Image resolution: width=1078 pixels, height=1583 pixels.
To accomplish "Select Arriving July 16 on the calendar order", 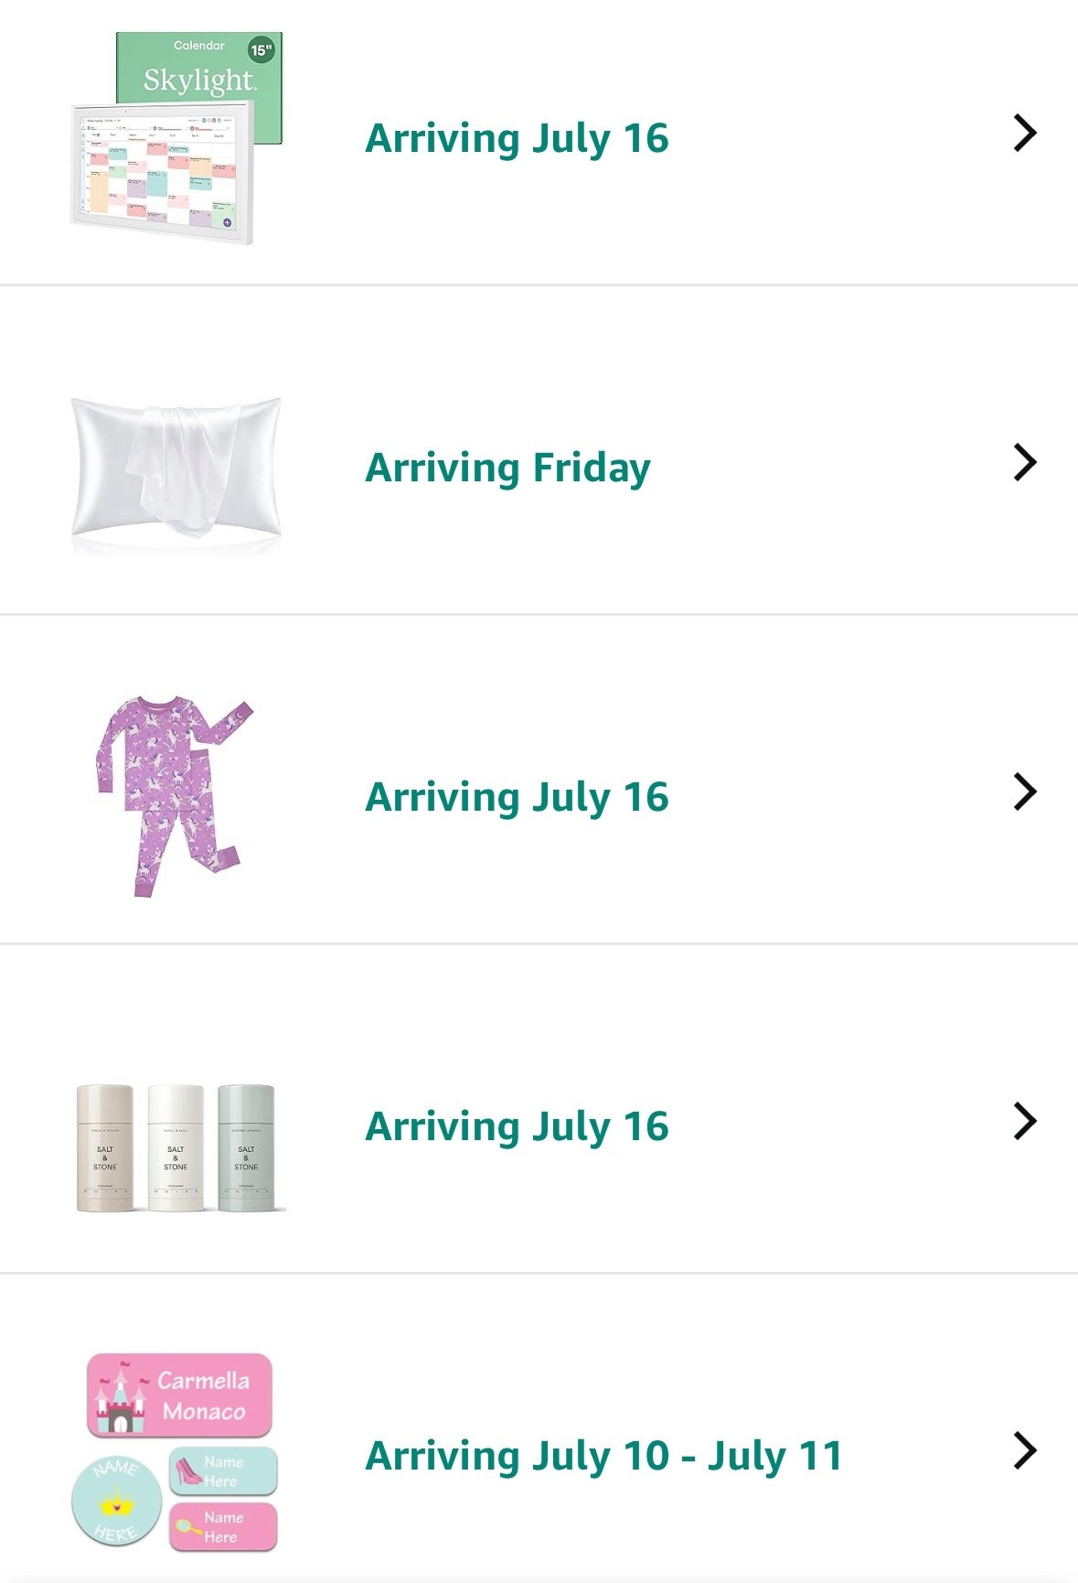I will pos(517,139).
